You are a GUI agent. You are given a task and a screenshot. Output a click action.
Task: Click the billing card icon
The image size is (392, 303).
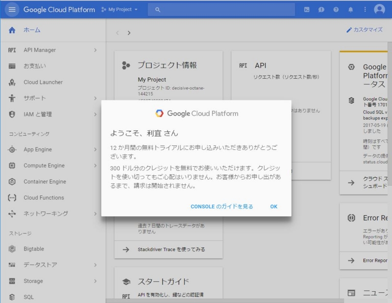pos(12,66)
